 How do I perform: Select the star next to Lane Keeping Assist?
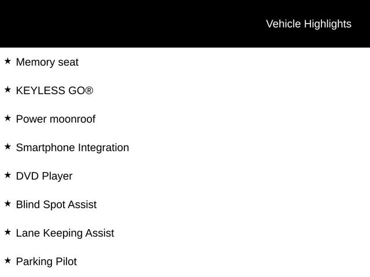tap(8, 232)
